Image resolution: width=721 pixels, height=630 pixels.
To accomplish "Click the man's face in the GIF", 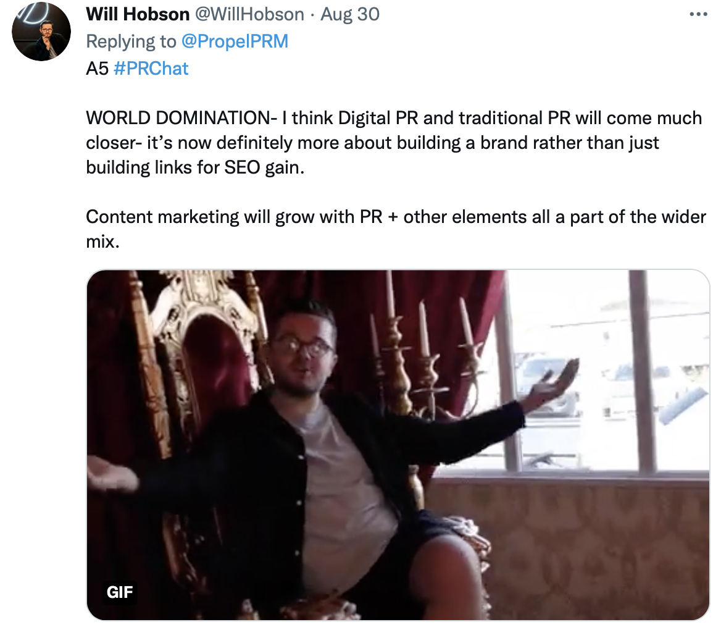I will pos(301,352).
